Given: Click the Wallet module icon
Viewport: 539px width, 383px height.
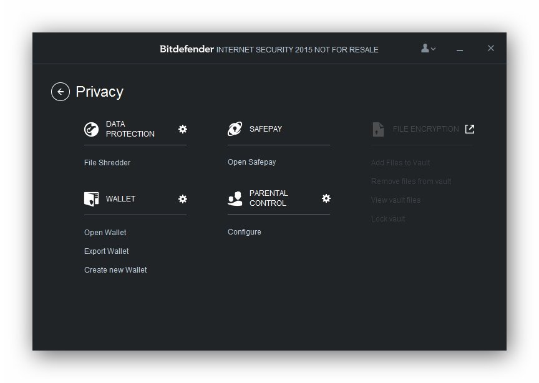Looking at the screenshot, I should point(92,199).
